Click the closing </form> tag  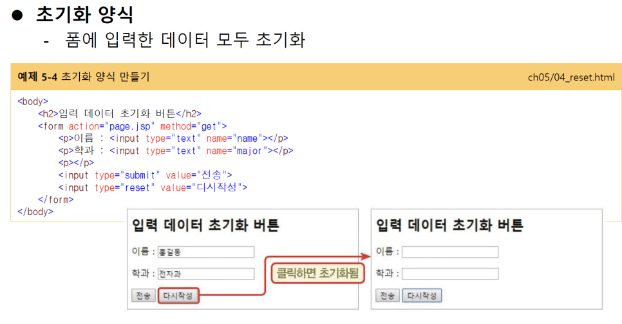click(x=56, y=199)
